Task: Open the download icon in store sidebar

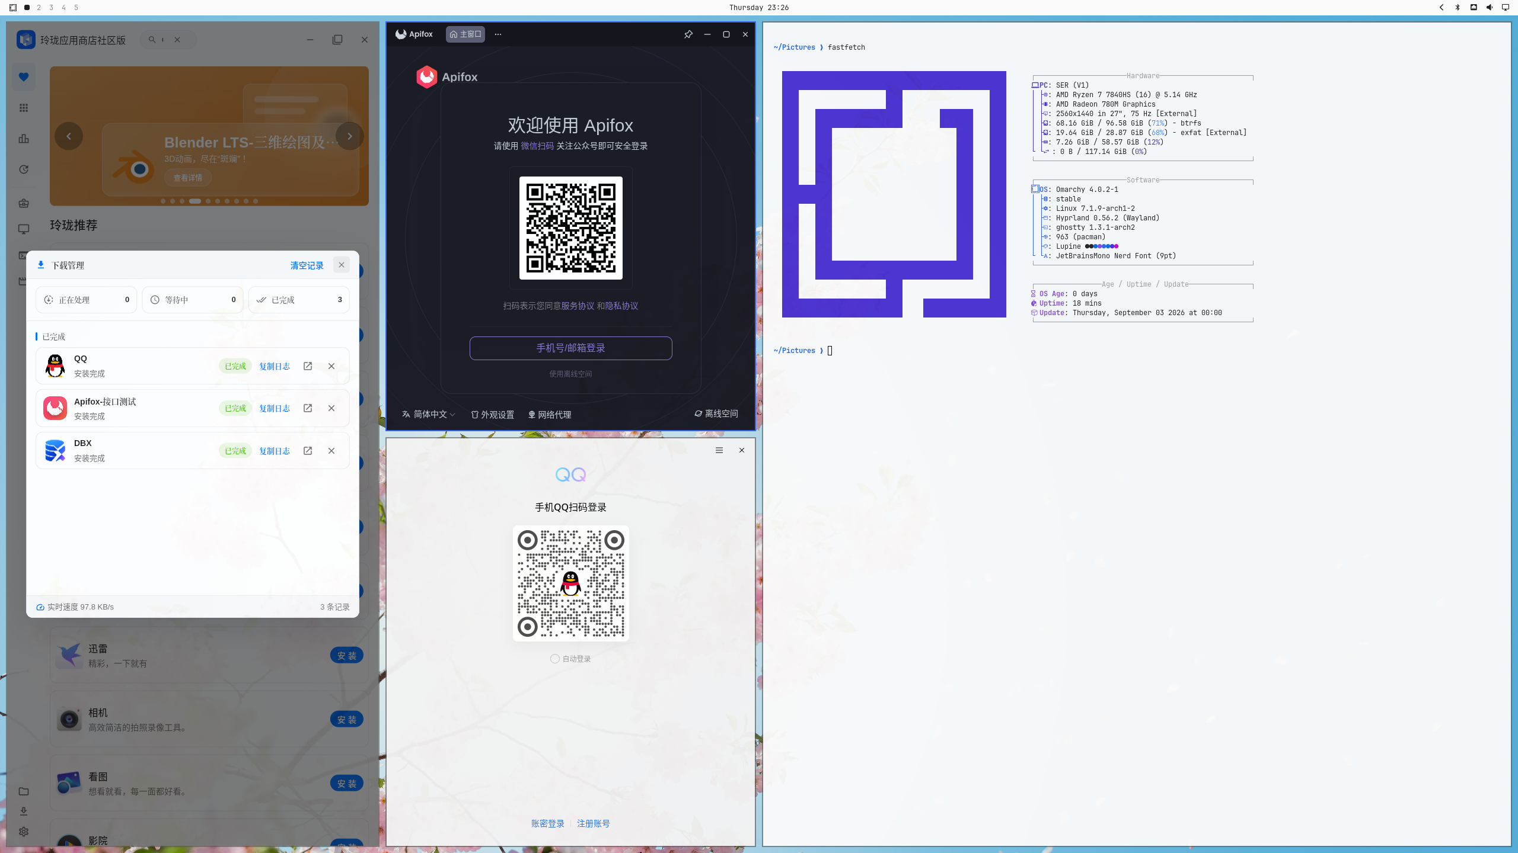Action: (x=24, y=812)
